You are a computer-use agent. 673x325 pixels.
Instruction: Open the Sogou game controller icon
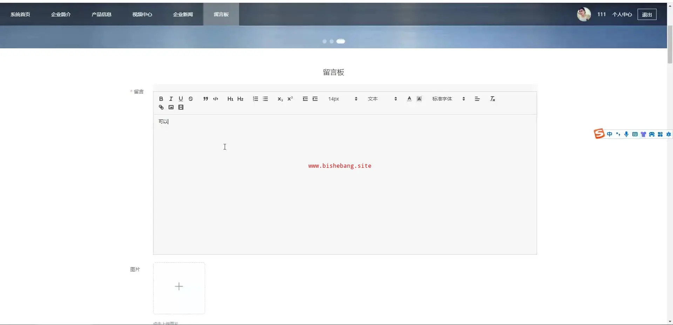tap(652, 134)
